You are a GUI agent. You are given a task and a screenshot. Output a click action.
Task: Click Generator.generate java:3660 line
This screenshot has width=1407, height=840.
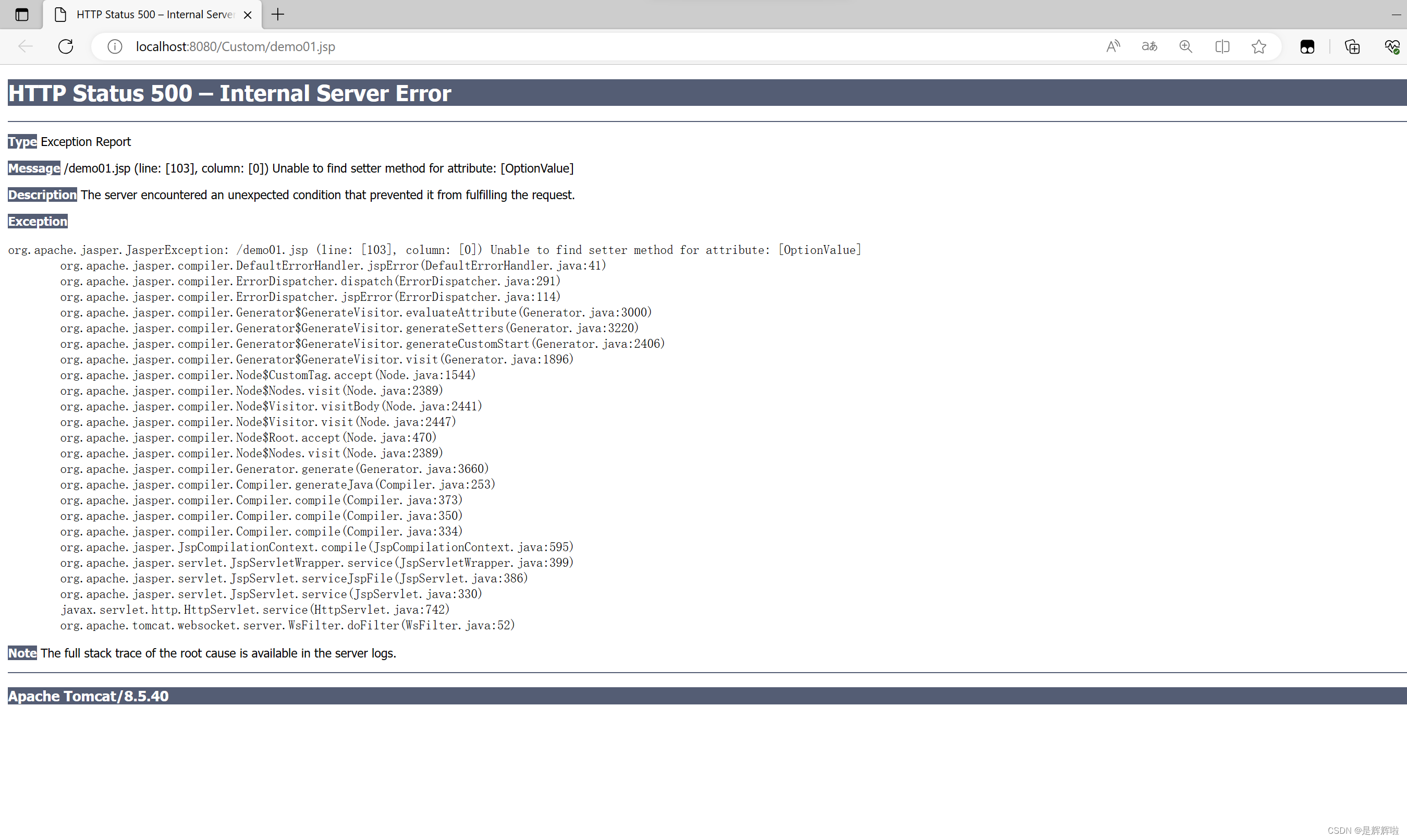[x=274, y=469]
